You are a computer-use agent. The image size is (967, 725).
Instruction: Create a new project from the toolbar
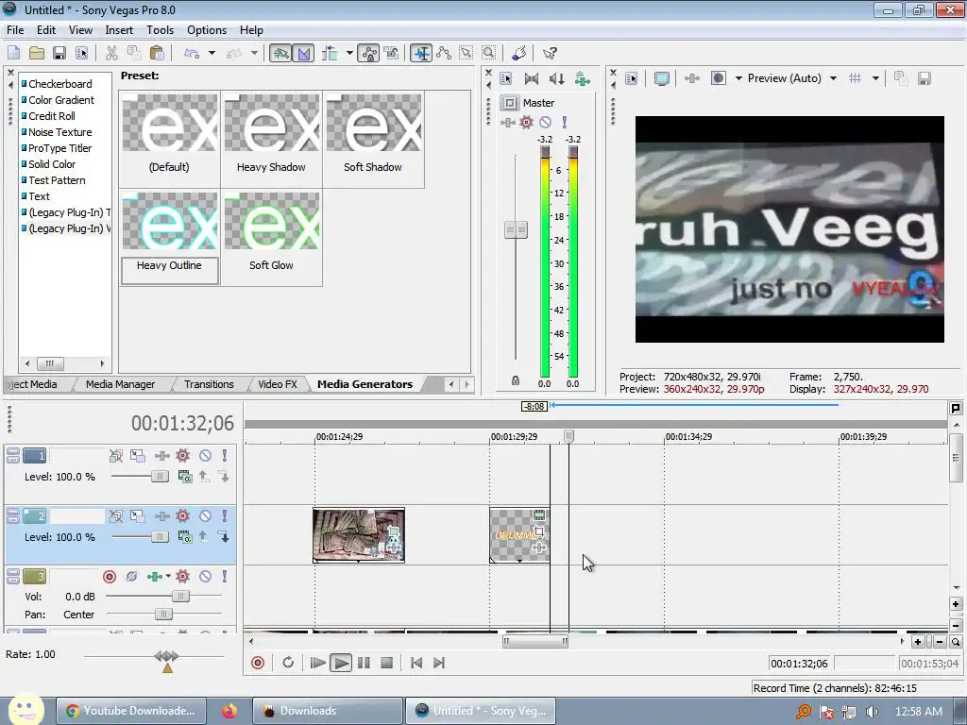13,53
